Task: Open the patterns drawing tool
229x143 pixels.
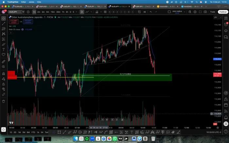Action: (4, 34)
